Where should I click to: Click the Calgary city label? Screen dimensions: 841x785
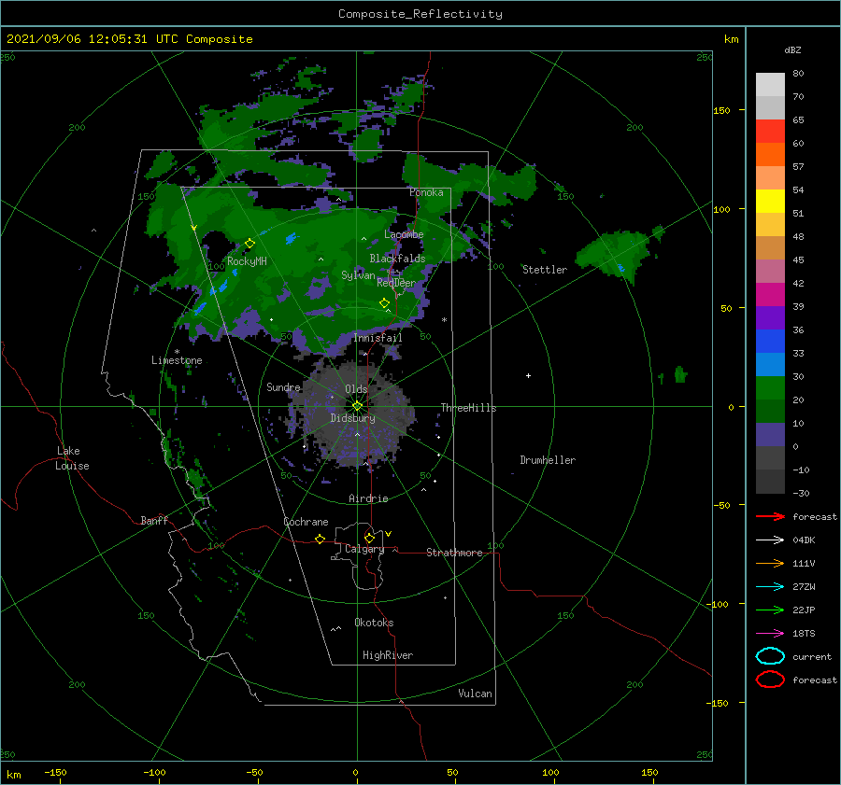pos(364,549)
